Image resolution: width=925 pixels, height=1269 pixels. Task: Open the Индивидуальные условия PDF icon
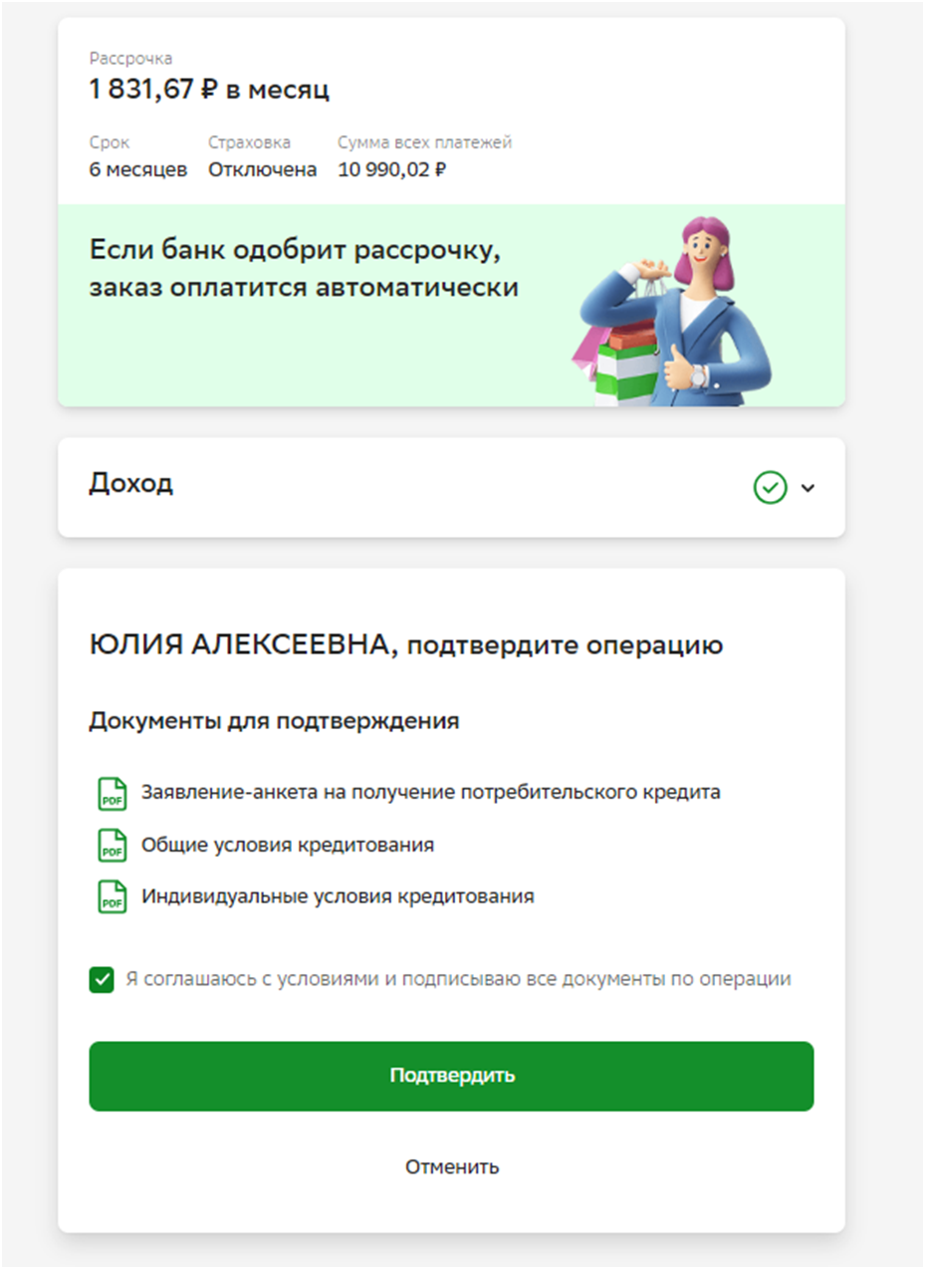[x=112, y=896]
